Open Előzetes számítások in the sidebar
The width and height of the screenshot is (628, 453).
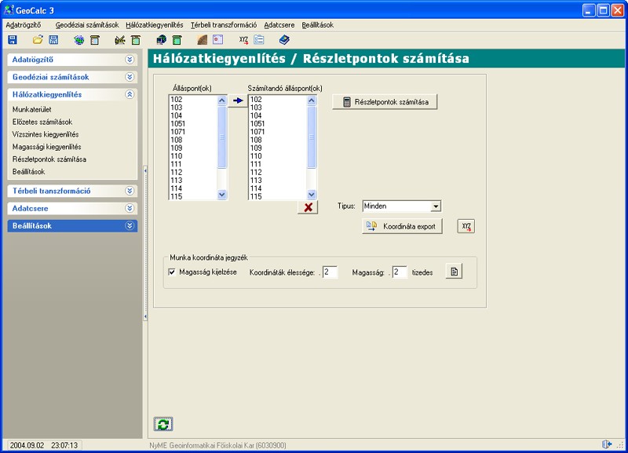42,122
